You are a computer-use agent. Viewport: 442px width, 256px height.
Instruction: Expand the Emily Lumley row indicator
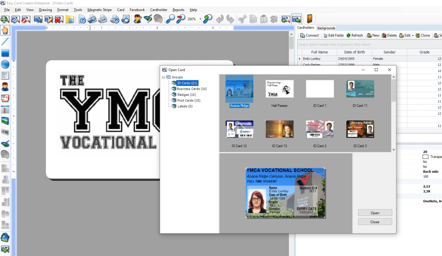point(299,59)
